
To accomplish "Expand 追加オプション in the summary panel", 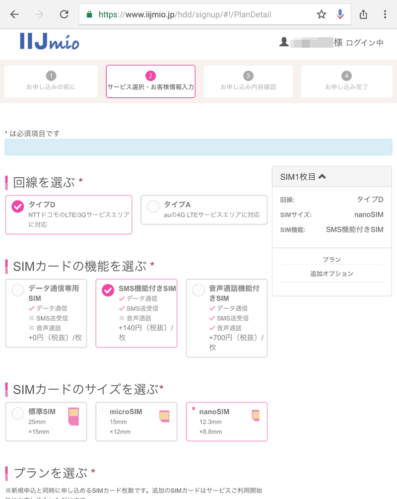I will click(331, 274).
